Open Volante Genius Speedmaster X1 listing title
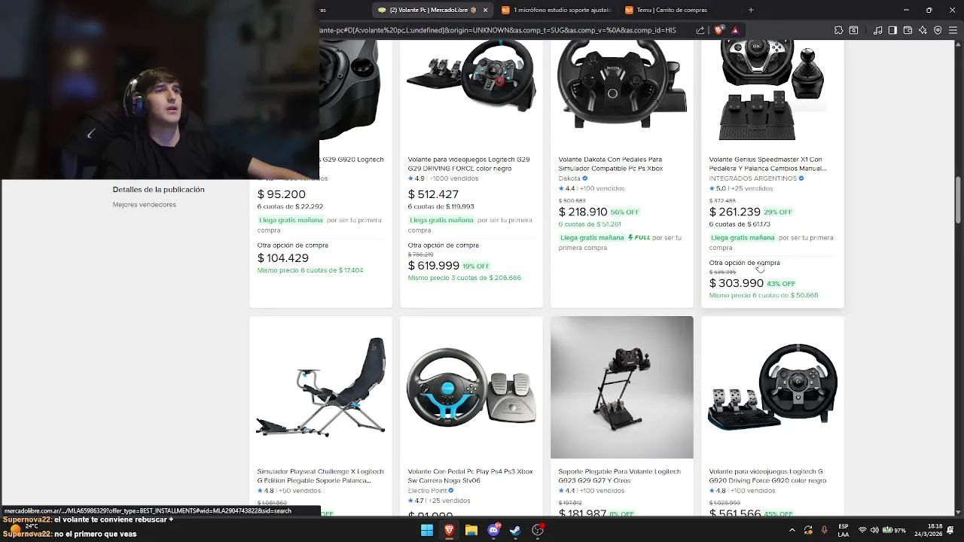 tap(767, 164)
